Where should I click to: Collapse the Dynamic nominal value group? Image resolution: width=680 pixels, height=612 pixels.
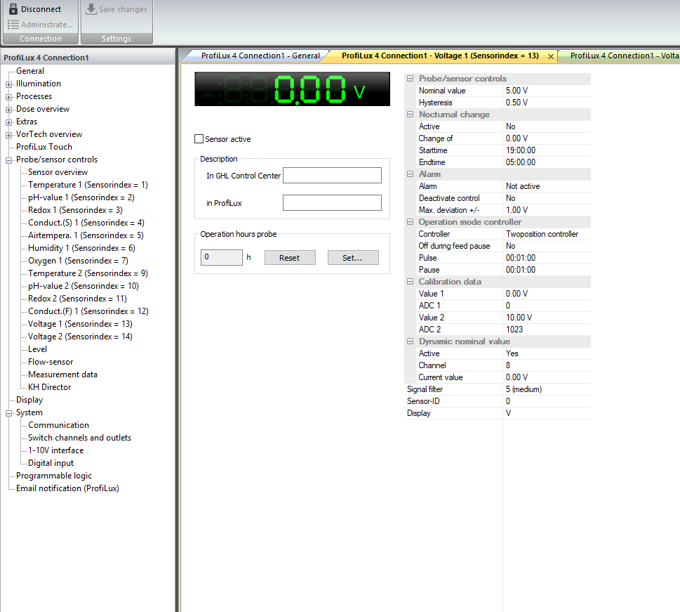(410, 341)
